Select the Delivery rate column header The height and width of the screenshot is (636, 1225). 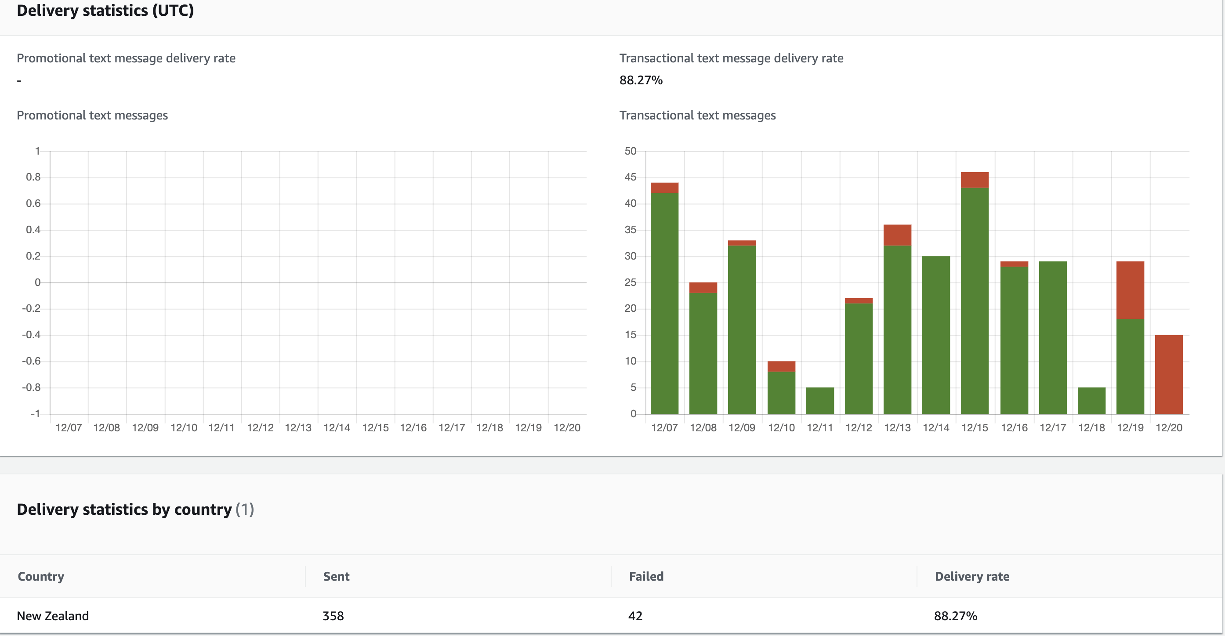pos(972,576)
